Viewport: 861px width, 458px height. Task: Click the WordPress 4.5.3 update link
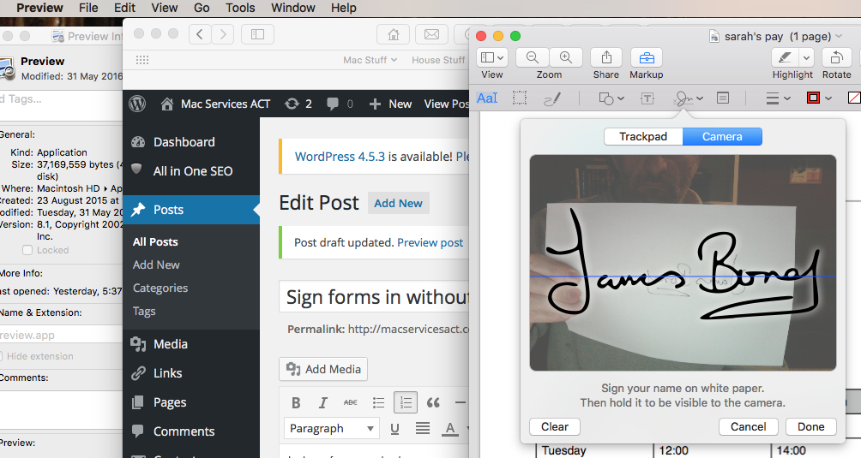(340, 157)
